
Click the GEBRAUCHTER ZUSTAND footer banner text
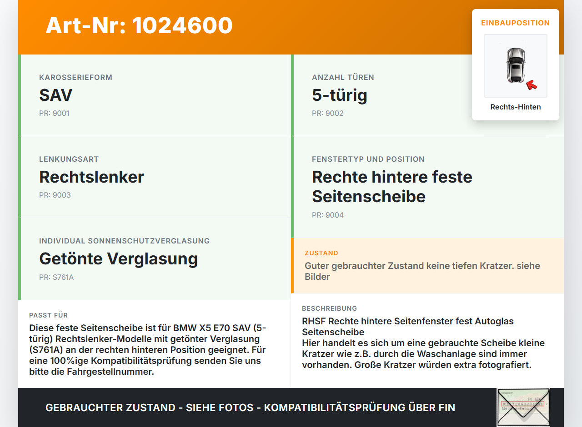(250, 407)
